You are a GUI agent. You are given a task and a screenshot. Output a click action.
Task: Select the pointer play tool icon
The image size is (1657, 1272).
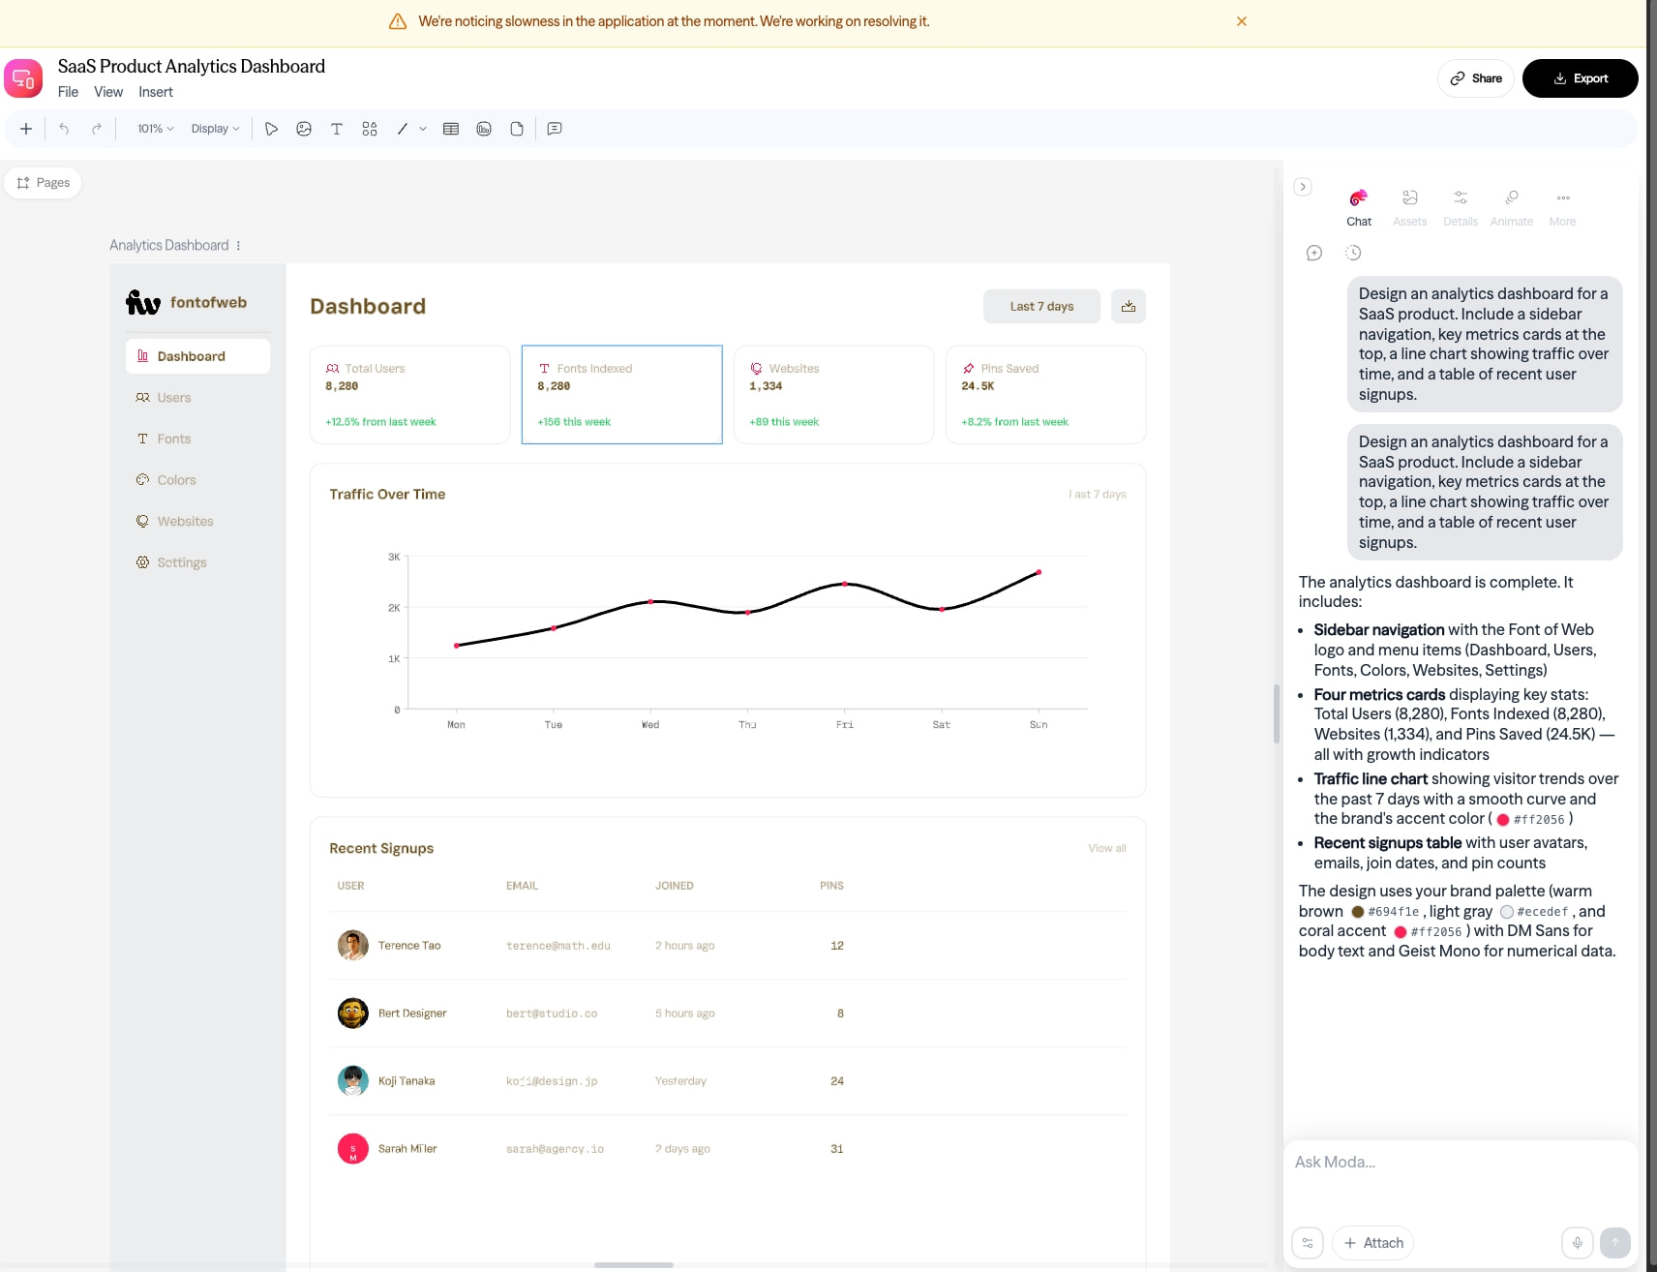tap(271, 129)
